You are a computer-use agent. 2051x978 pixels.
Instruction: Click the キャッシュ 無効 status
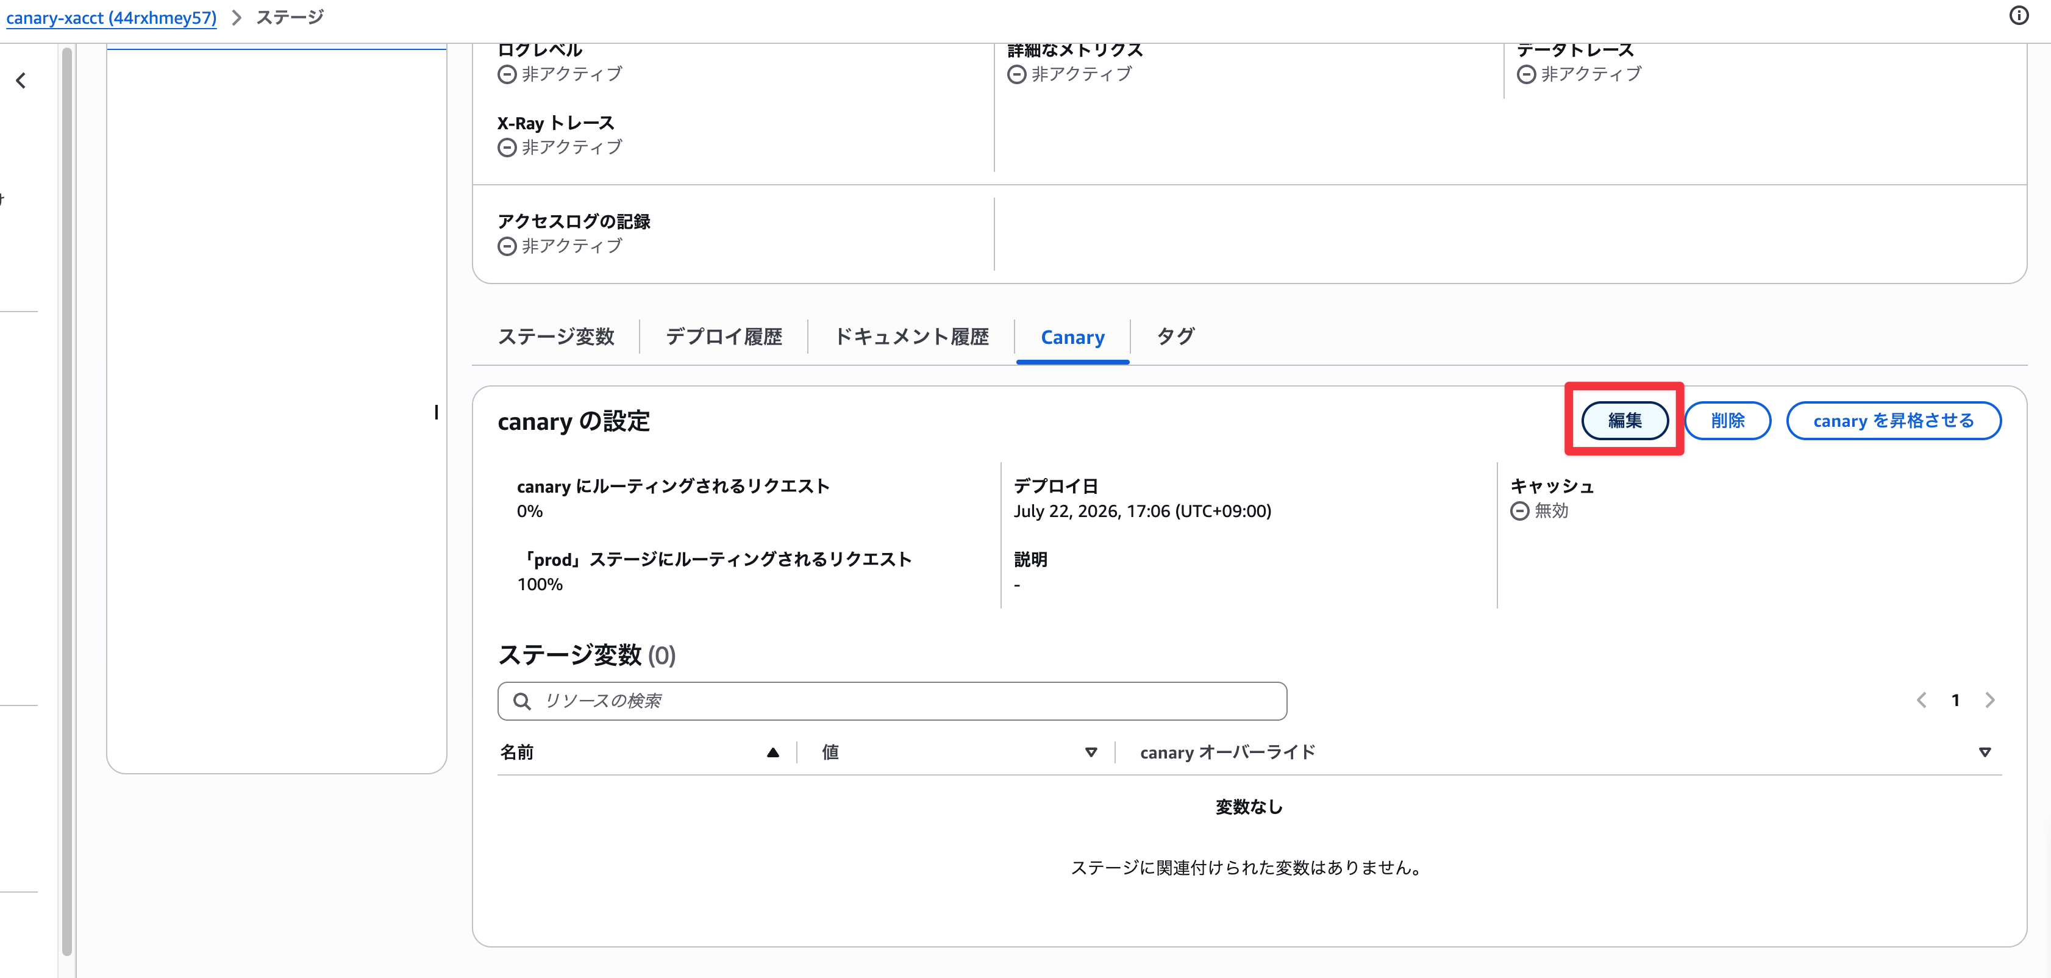tap(1539, 512)
